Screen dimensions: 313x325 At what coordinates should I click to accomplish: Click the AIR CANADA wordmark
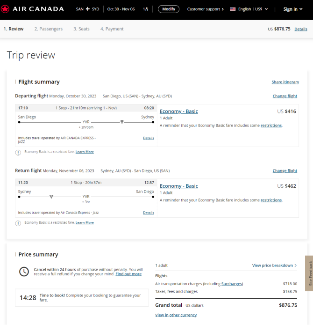tap(38, 9)
